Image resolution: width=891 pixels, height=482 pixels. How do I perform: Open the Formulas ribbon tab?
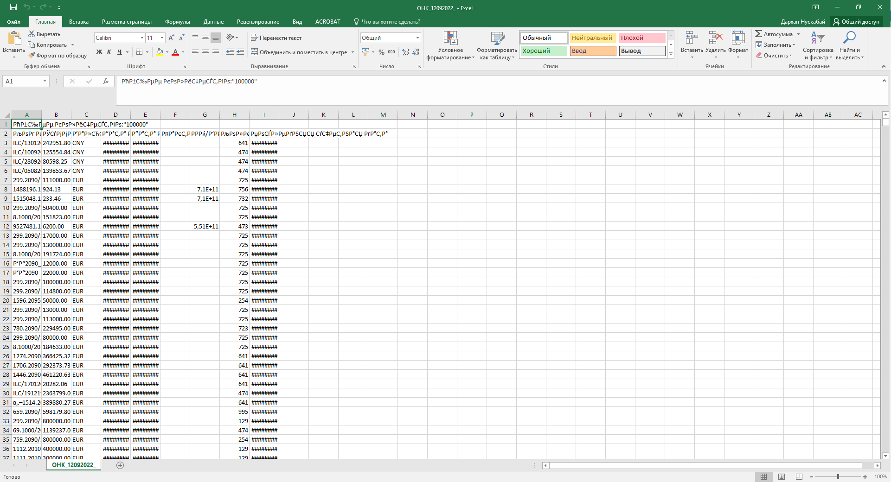177,22
